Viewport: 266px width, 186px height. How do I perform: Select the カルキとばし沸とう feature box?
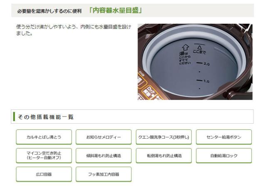coord(44,137)
